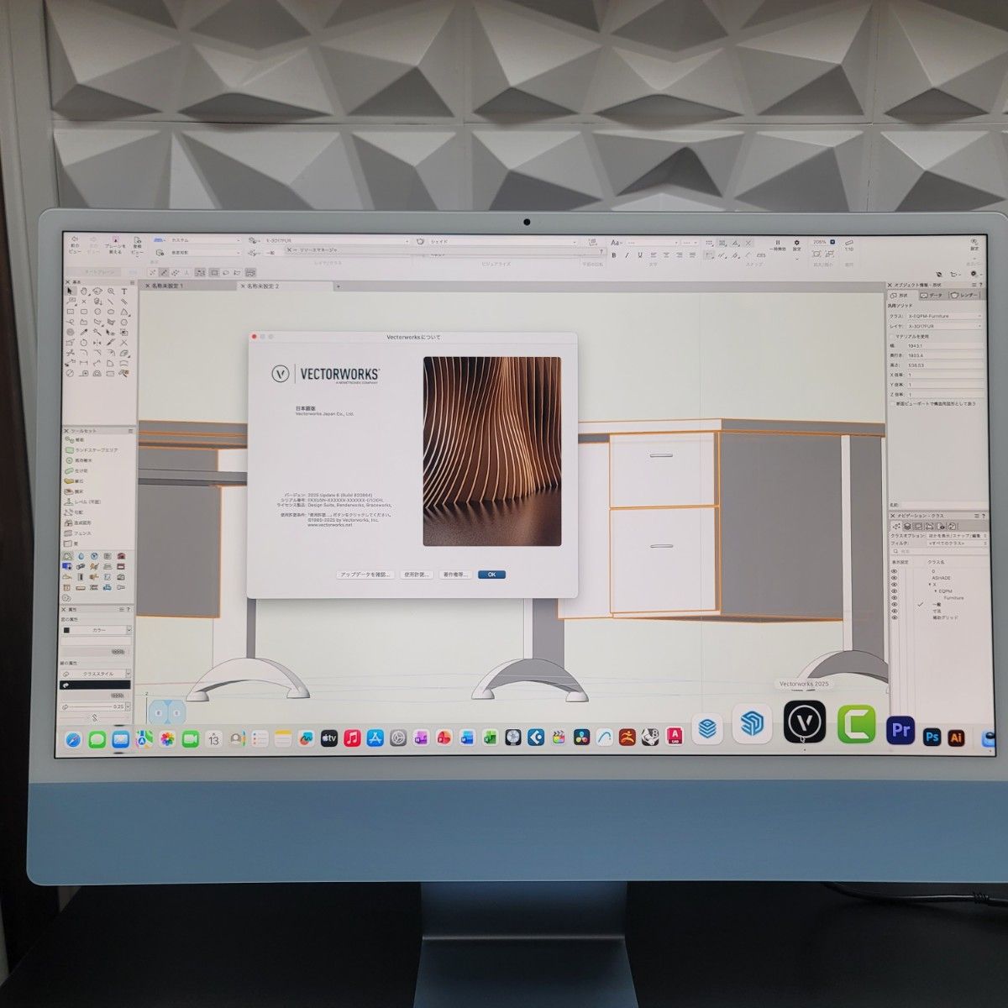
Task: Open Camtasia green C icon in Dock
Action: [x=856, y=723]
